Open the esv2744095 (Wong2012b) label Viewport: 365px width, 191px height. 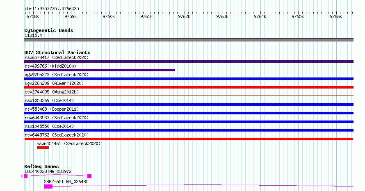pos(52,92)
